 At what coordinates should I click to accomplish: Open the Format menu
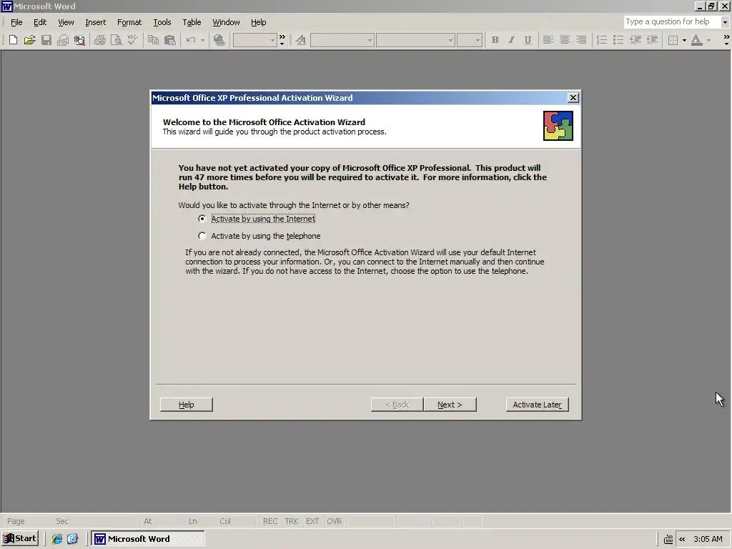point(129,22)
